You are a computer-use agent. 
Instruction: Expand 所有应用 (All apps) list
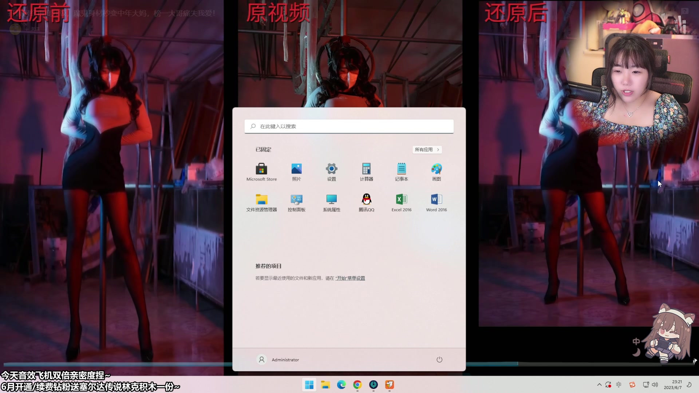[x=427, y=150]
